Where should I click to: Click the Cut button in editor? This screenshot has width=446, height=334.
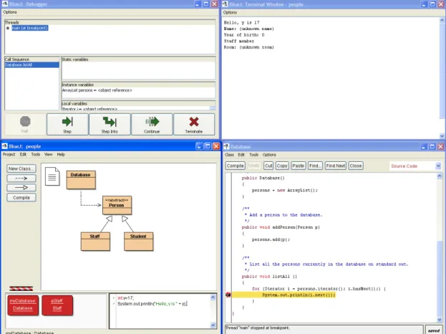[268, 166]
